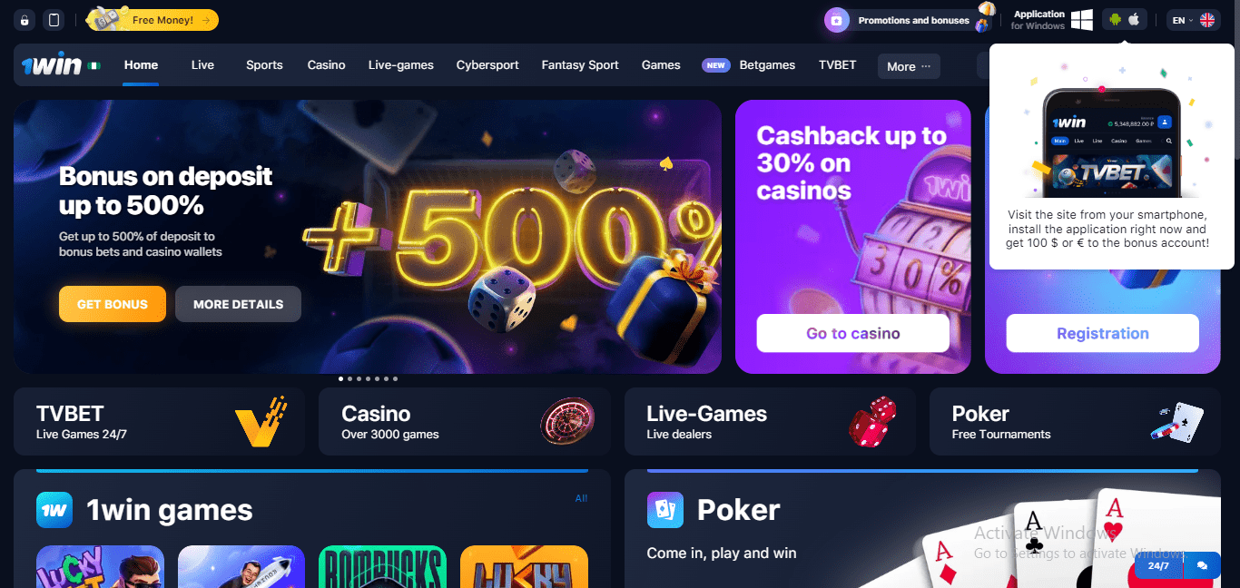Select the first carousel dot under banner
1240x588 pixels.
tap(340, 378)
